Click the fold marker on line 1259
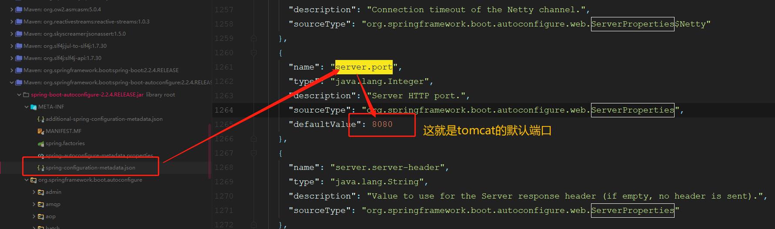Screen dimensions: 775x229 pos(254,38)
